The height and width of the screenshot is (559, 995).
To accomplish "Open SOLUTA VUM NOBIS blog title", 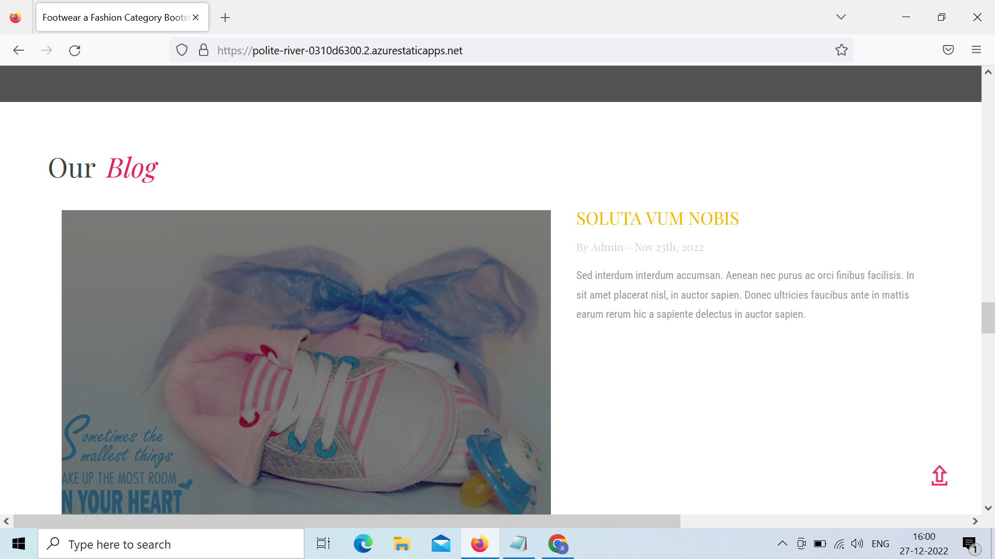I will click(x=657, y=218).
